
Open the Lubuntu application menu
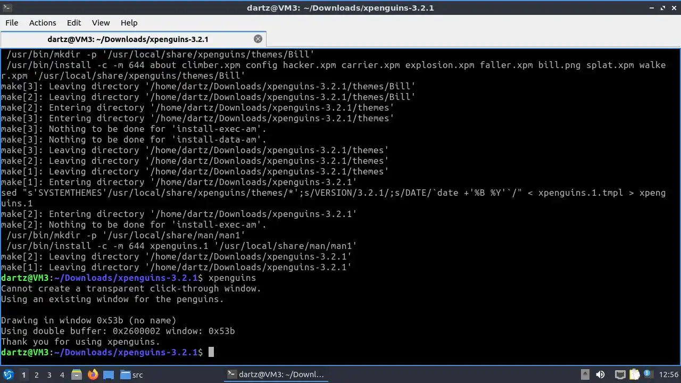click(9, 374)
